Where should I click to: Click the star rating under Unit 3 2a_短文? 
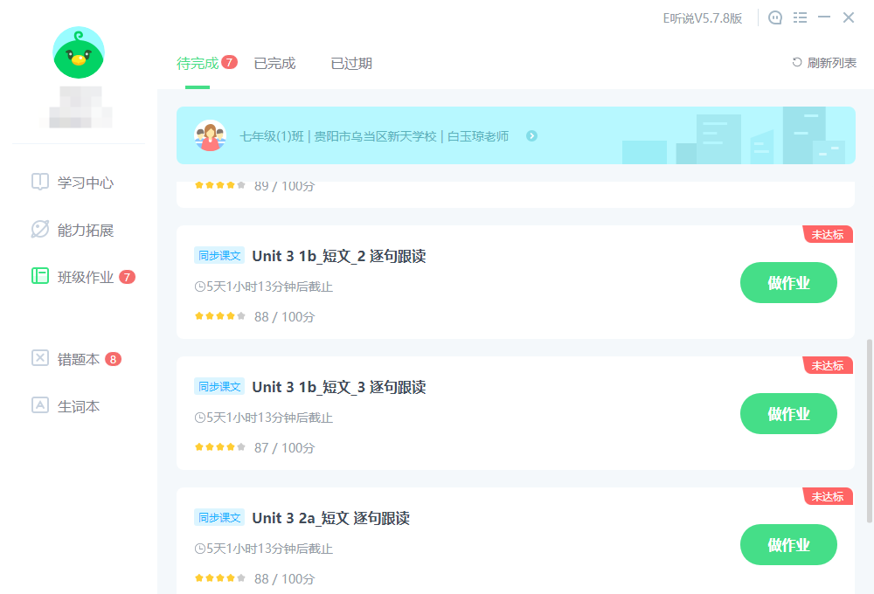218,578
